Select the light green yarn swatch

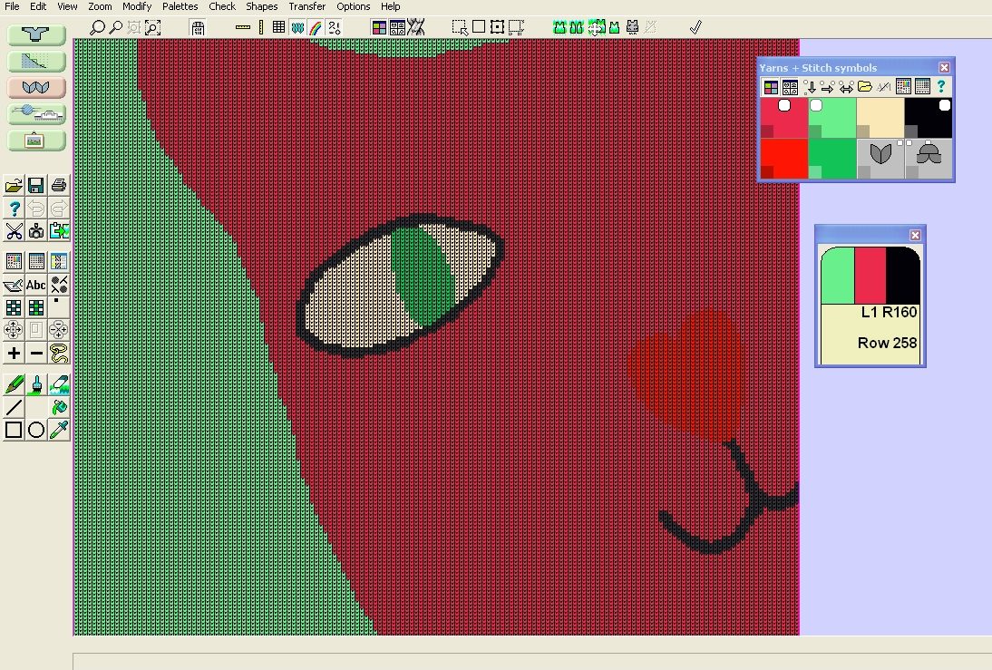click(832, 118)
